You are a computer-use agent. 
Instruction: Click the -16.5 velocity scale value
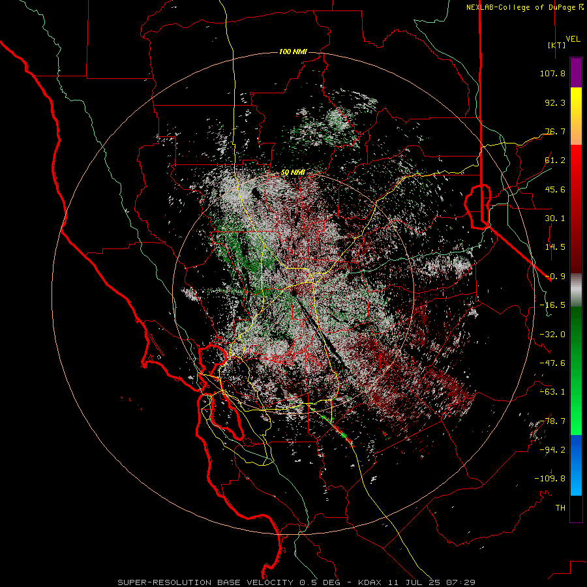click(552, 305)
